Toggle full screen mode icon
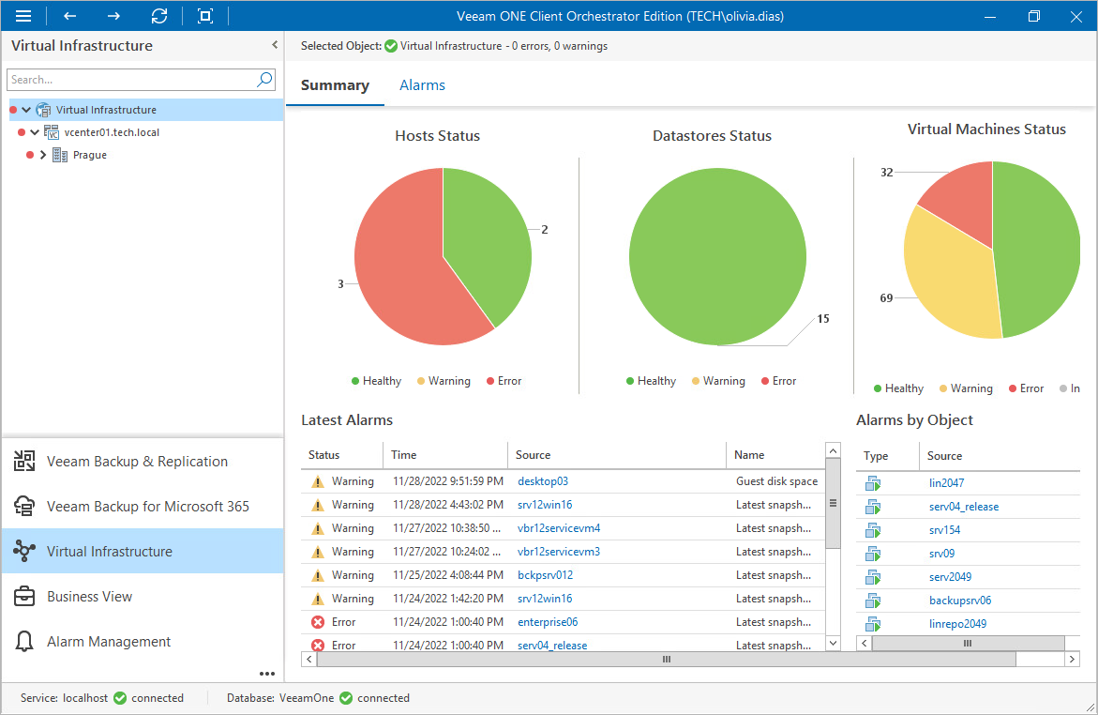Image resolution: width=1098 pixels, height=715 pixels. coord(205,16)
